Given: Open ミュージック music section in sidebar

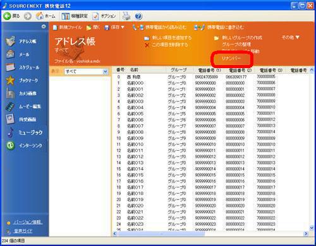Looking at the screenshot, I should [25, 132].
